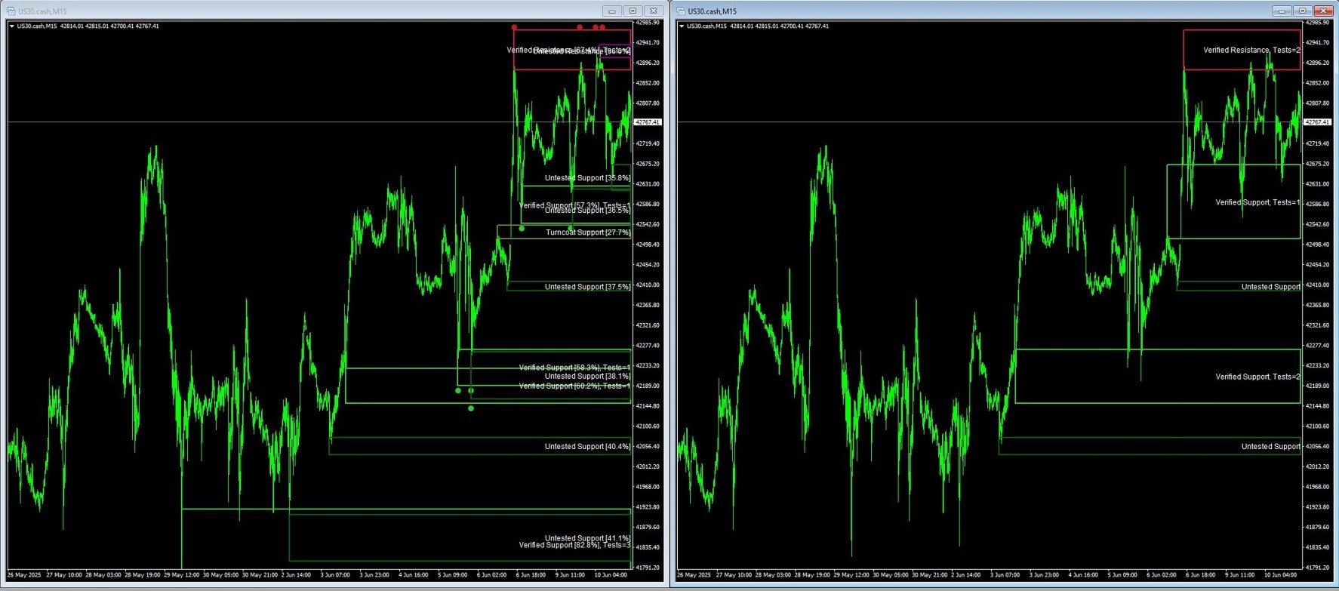
Task: Close the right chart window with red X
Action: (x=1323, y=11)
